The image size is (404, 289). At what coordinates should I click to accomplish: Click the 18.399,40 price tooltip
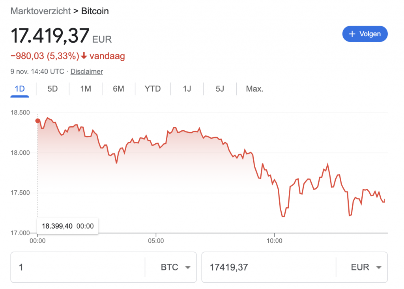coord(67,226)
